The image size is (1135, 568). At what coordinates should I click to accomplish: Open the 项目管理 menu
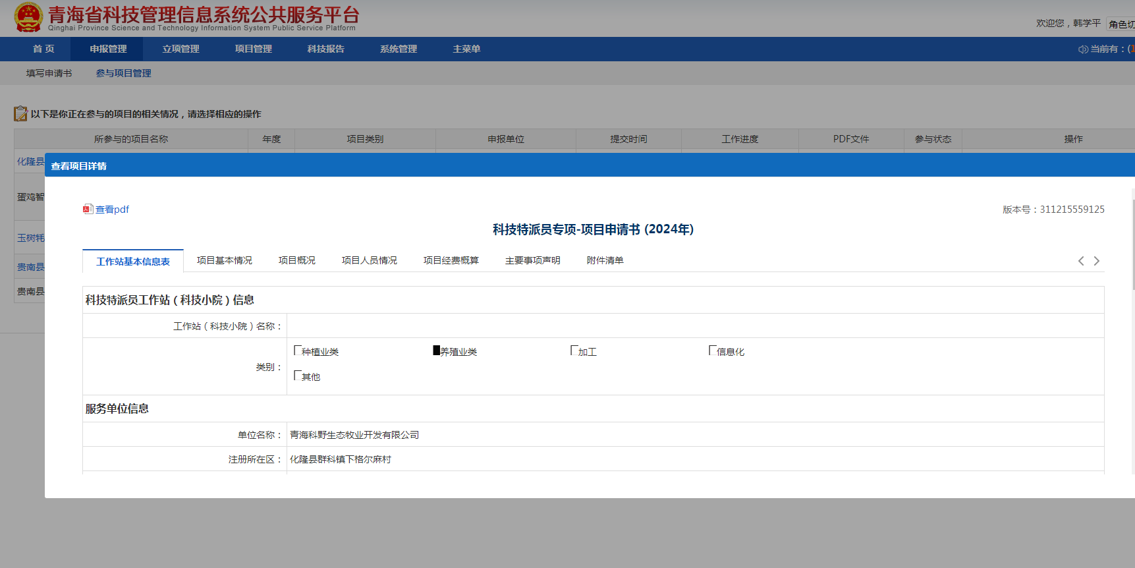pos(253,49)
